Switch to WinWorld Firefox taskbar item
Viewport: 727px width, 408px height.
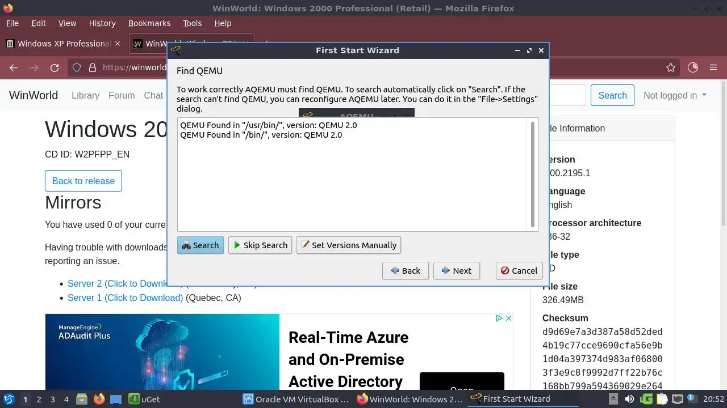(x=410, y=399)
